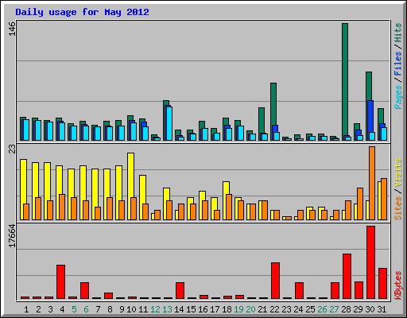The image size is (407, 318).
Task: Click the orange Visits bar for day 31
Action: tap(384, 199)
